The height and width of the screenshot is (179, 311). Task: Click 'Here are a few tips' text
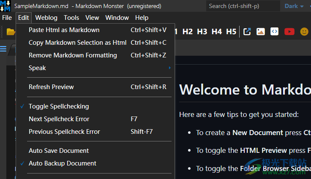pos(239,114)
